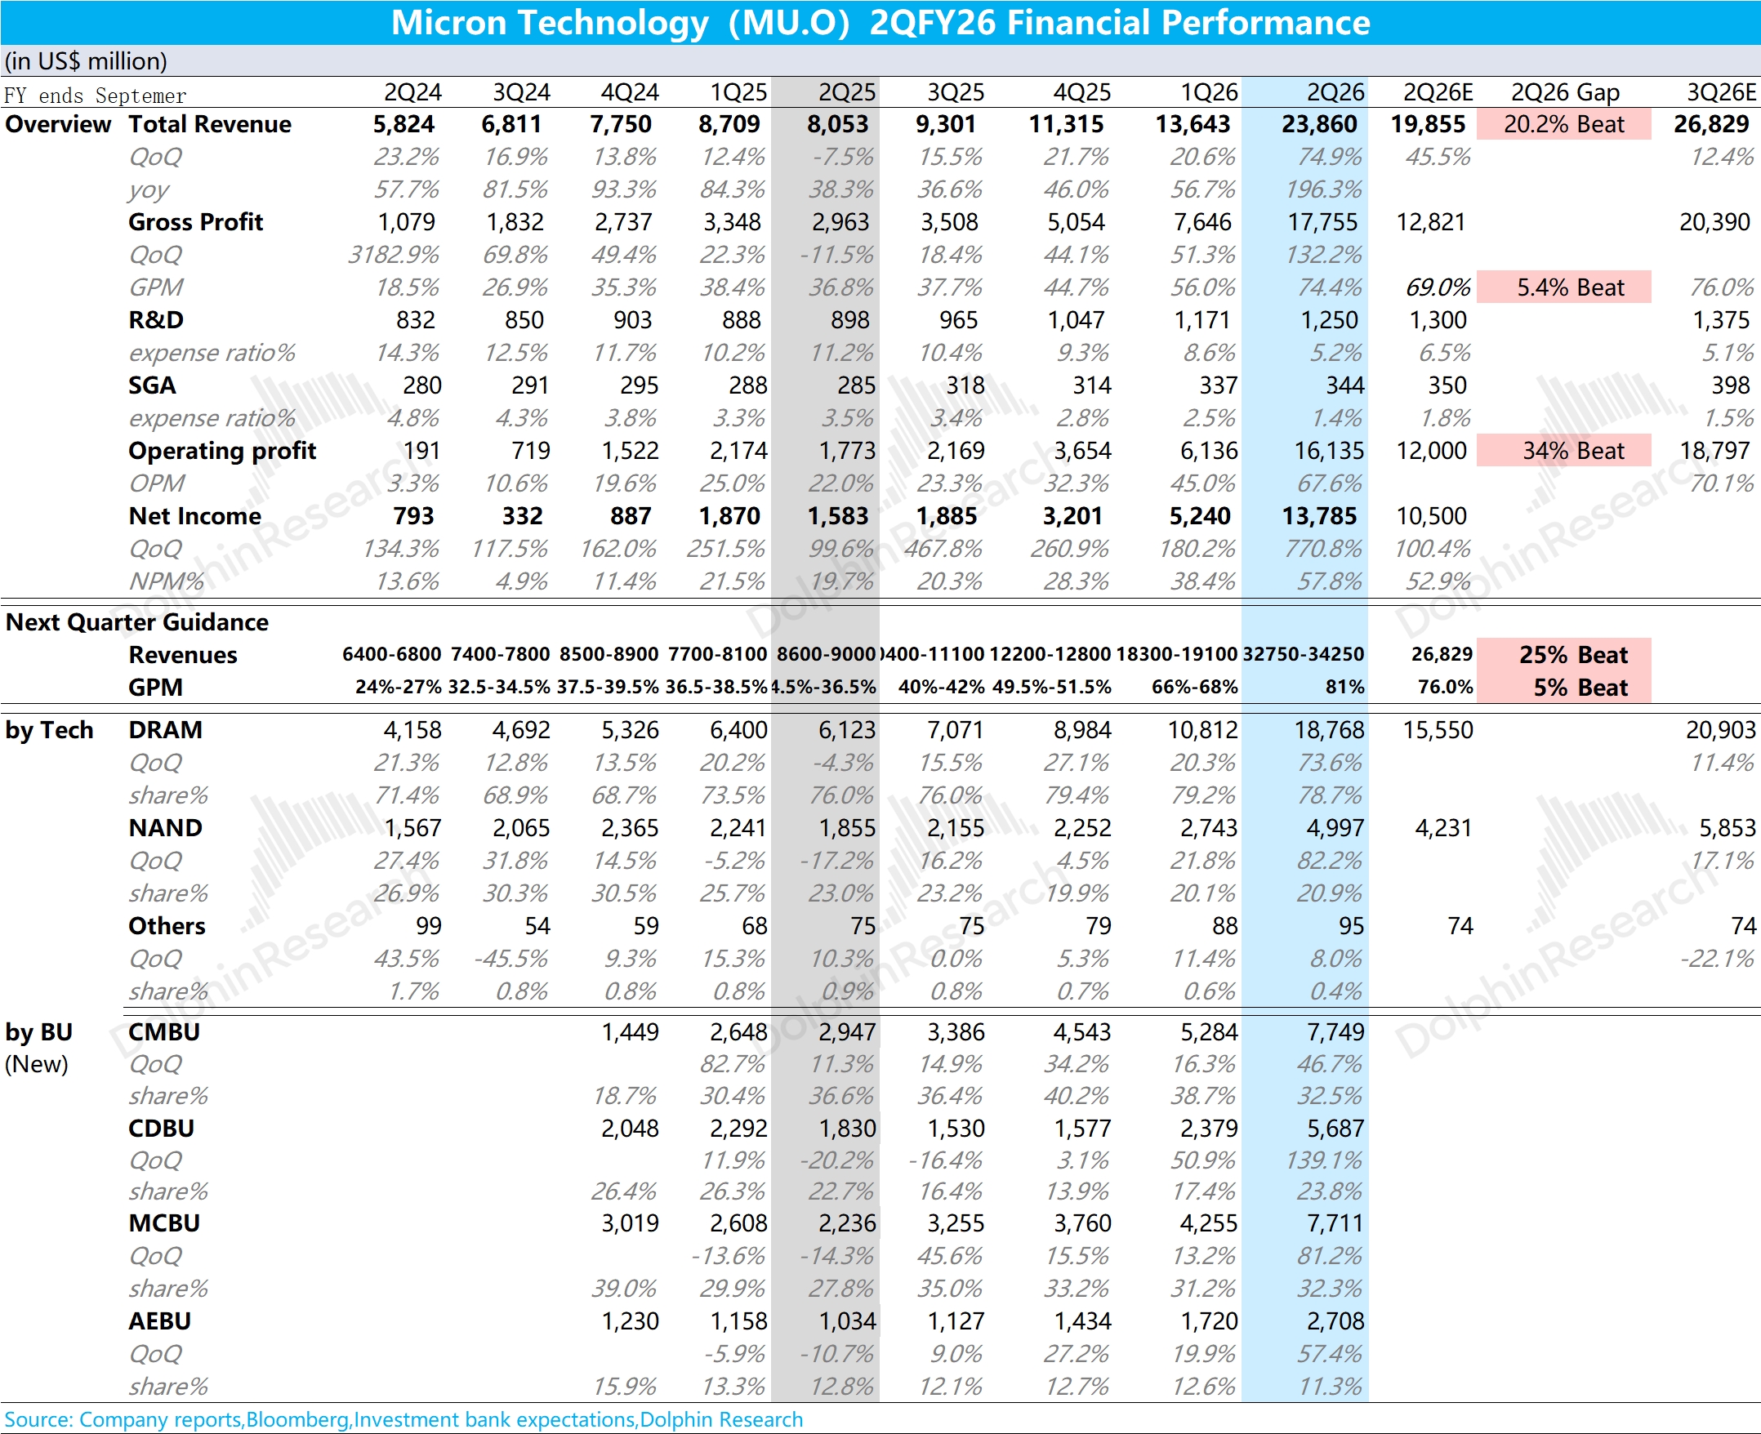Select the Next Quarter Guidance heading
The width and height of the screenshot is (1761, 1434).
(x=137, y=622)
